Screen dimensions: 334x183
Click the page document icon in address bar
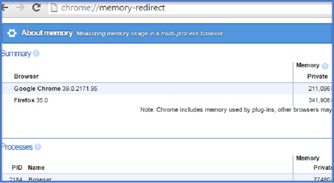coord(54,8)
